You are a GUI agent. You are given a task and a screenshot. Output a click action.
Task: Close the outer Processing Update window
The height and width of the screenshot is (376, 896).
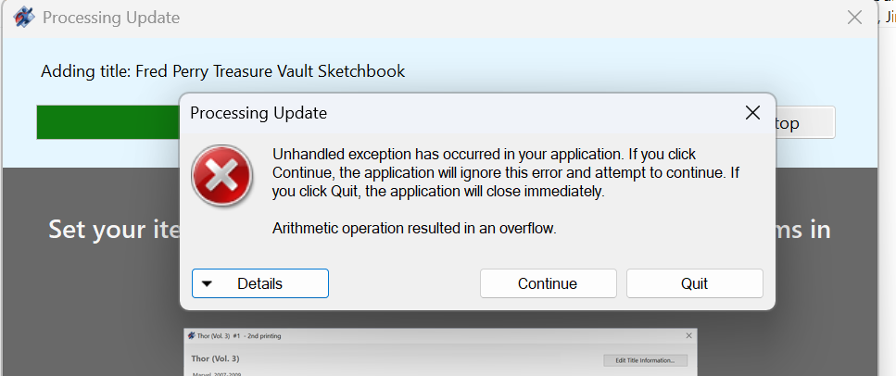pos(854,18)
